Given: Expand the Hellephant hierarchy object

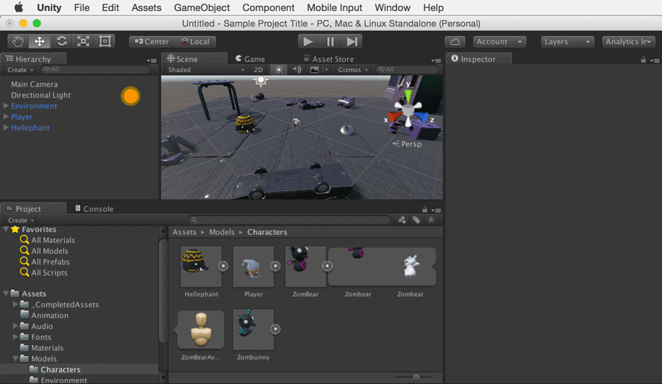Looking at the screenshot, I should 6,127.
